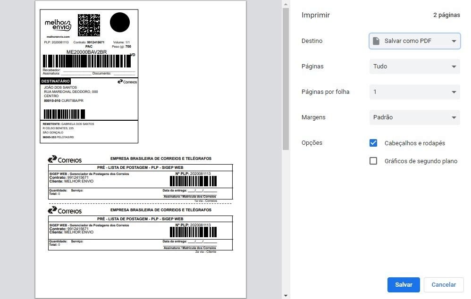Click the black circle on the label
The image size is (471, 299).
click(x=120, y=22)
